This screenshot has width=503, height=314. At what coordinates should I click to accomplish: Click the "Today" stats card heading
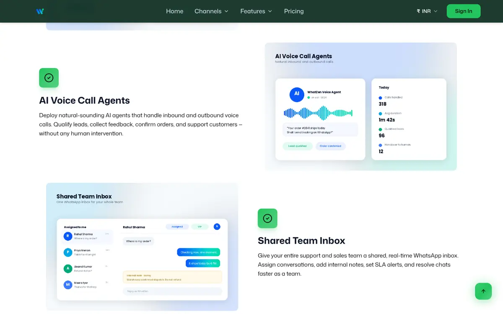[384, 88]
